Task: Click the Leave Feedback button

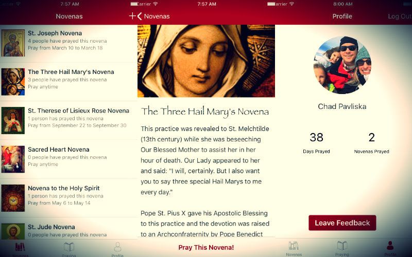Action: pos(342,223)
